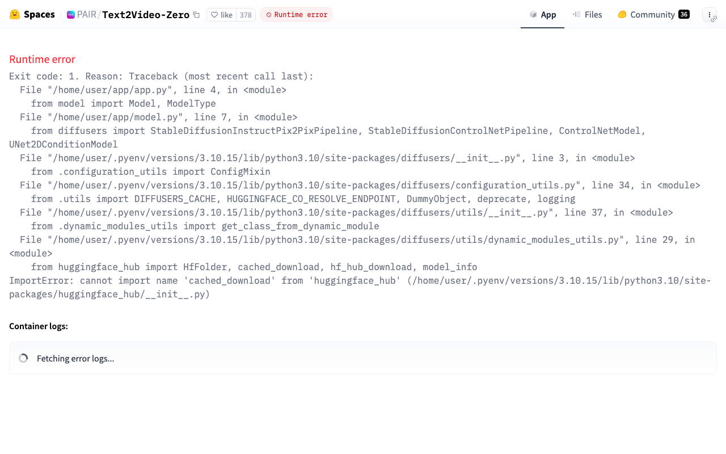Like this space with the heart button
Image resolution: width=726 pixels, height=454 pixels.
(x=221, y=15)
